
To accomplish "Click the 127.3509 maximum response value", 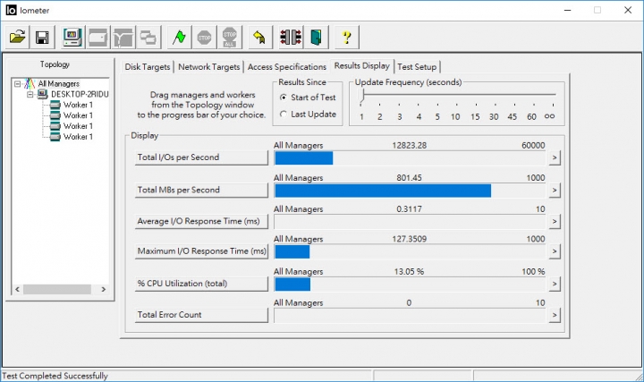I will [409, 239].
